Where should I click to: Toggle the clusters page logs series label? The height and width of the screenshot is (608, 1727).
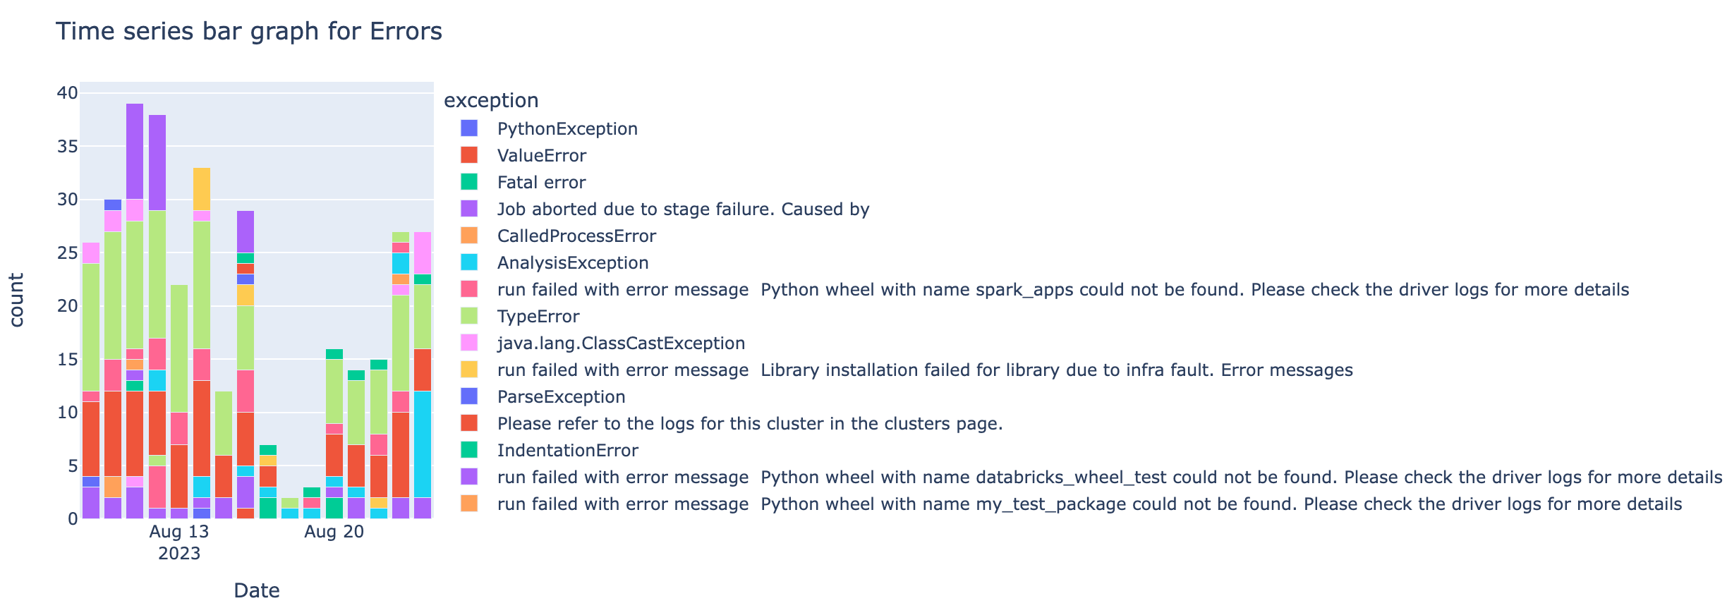pos(749,423)
